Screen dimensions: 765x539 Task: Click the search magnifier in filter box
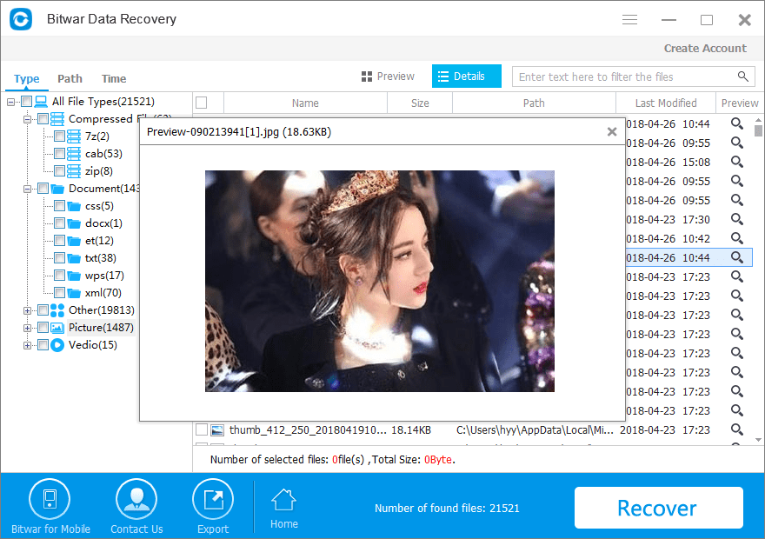point(742,77)
